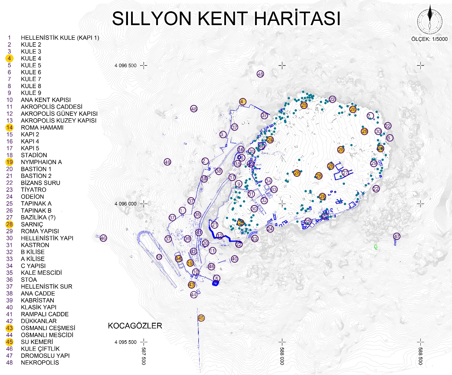
Task: Select marker 7 near the northeastern tower
Action: click(370, 116)
